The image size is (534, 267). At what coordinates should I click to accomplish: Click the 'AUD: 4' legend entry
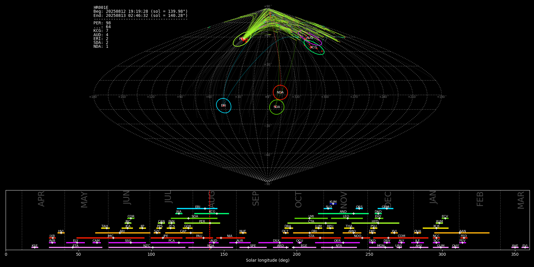[101, 35]
